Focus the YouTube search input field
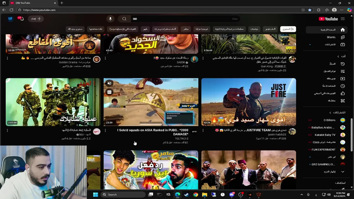The image size is (354, 199). 185,19
